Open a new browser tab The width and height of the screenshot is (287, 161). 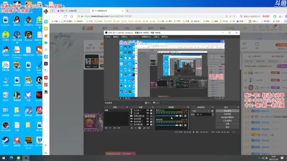pos(127,11)
